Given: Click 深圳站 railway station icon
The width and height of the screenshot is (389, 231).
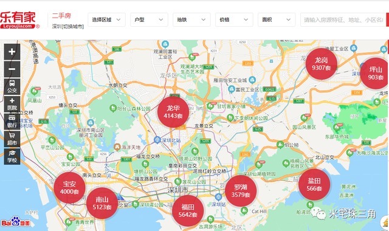Looking at the screenshot, I should [x=218, y=197].
